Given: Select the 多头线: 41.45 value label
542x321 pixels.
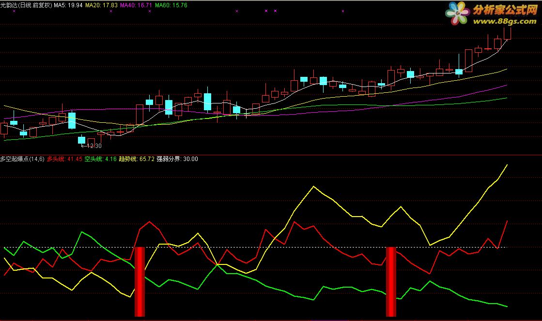Looking at the screenshot, I should pyautogui.click(x=64, y=159).
